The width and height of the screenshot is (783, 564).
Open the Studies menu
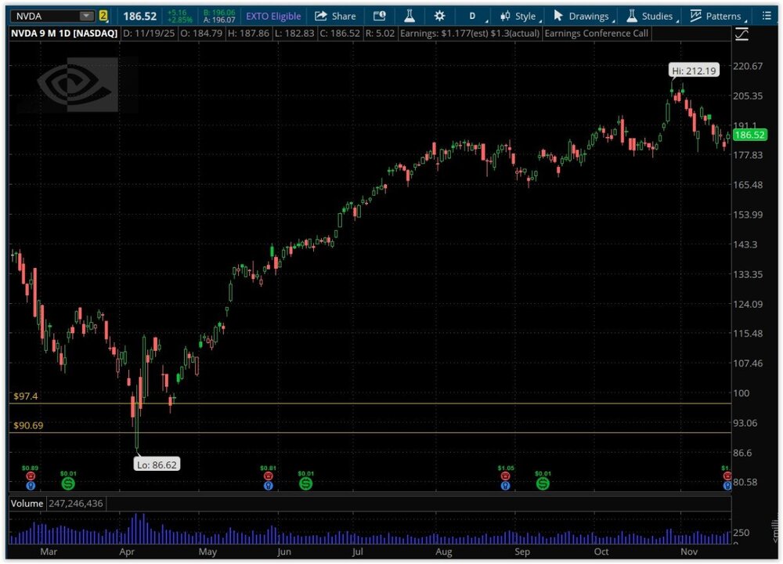point(651,16)
